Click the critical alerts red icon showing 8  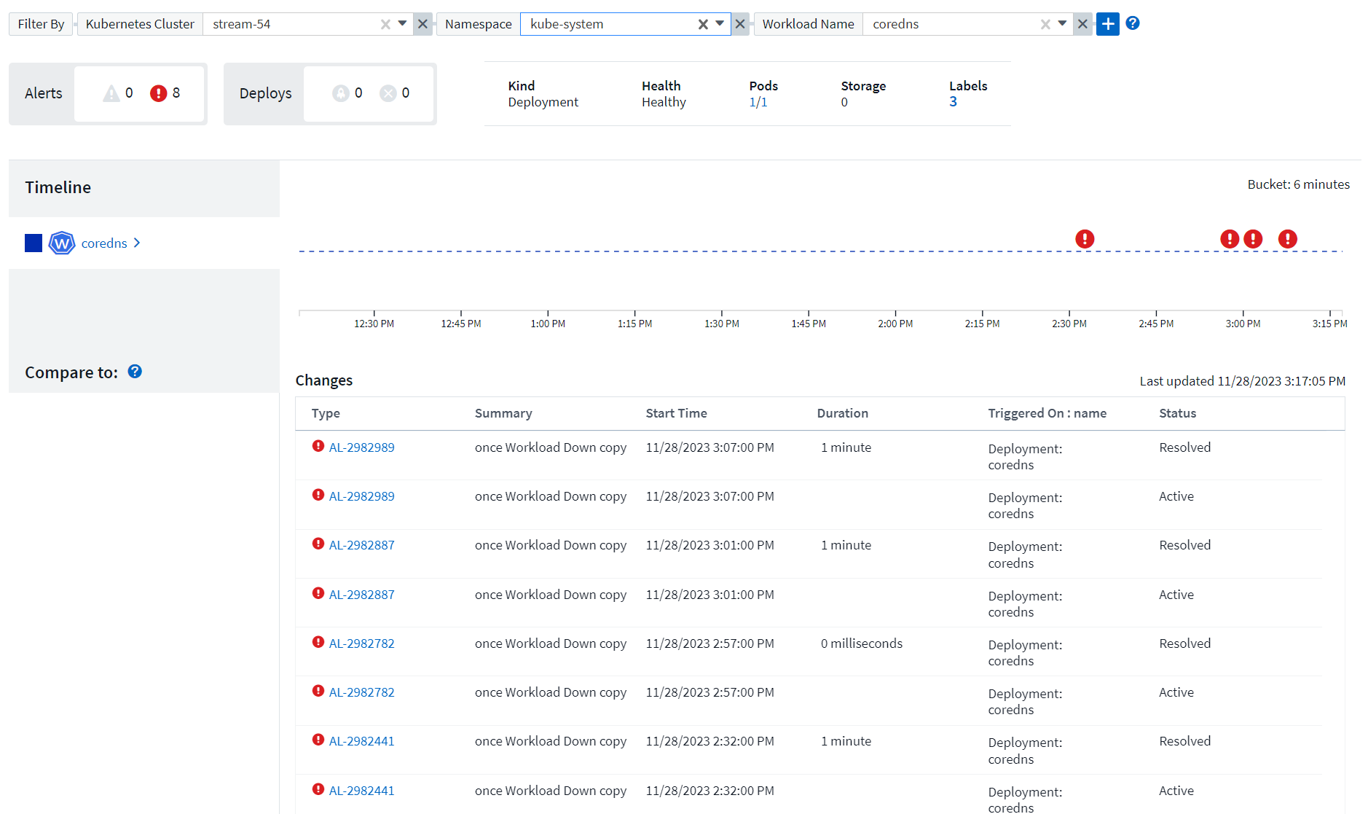pyautogui.click(x=158, y=93)
